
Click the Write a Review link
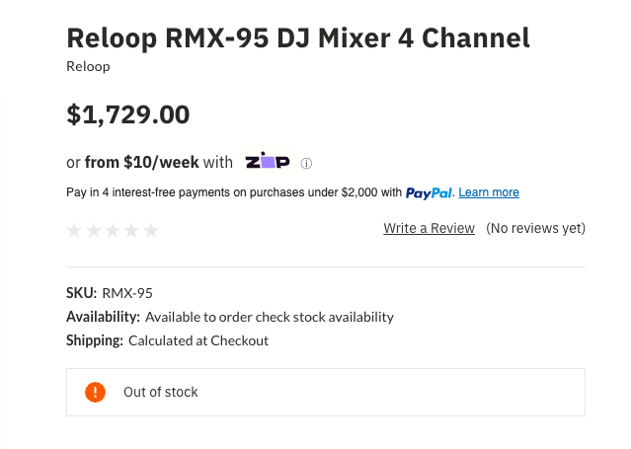(429, 228)
